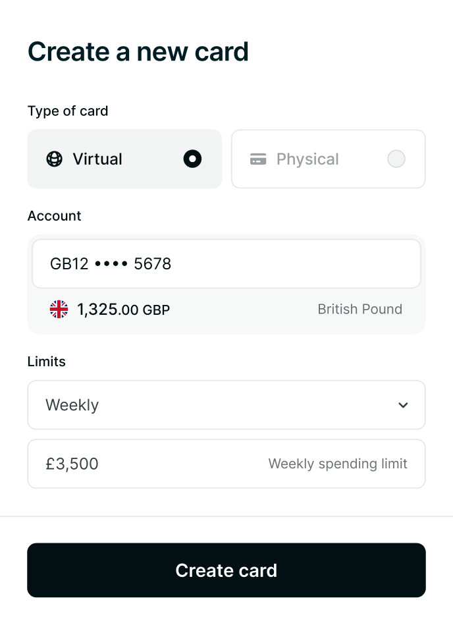Click the £3,500 spending limit field

tap(226, 464)
